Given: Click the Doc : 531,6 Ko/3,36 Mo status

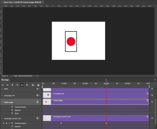Looking at the screenshot, I should (23, 76).
